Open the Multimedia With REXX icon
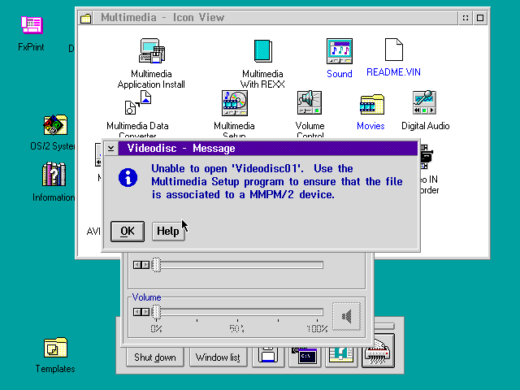The width and height of the screenshot is (520, 390). [x=263, y=50]
